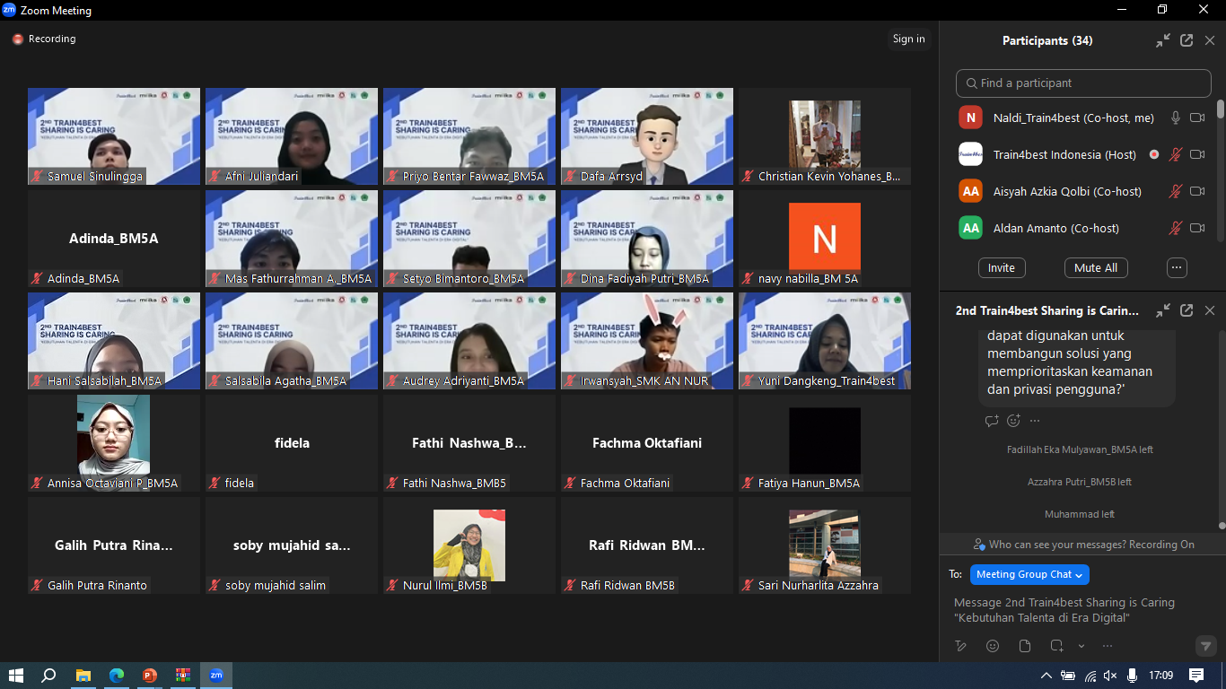Click the format text icon in the chat toolbar

click(960, 645)
